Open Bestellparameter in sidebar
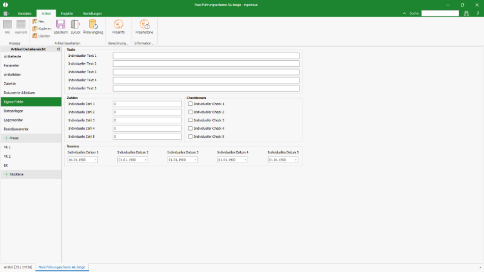Image resolution: width=484 pixels, height=272 pixels. (x=31, y=129)
